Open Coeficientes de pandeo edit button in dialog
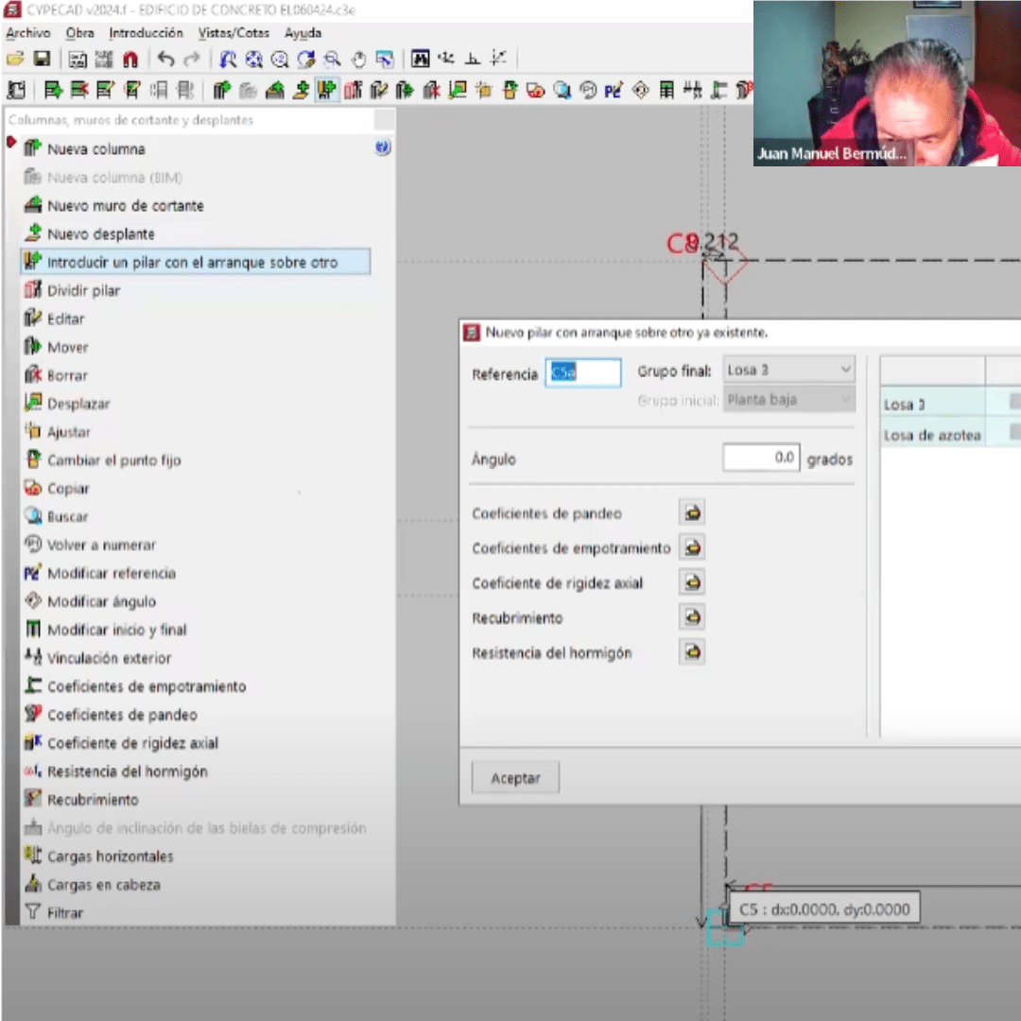 [x=693, y=513]
